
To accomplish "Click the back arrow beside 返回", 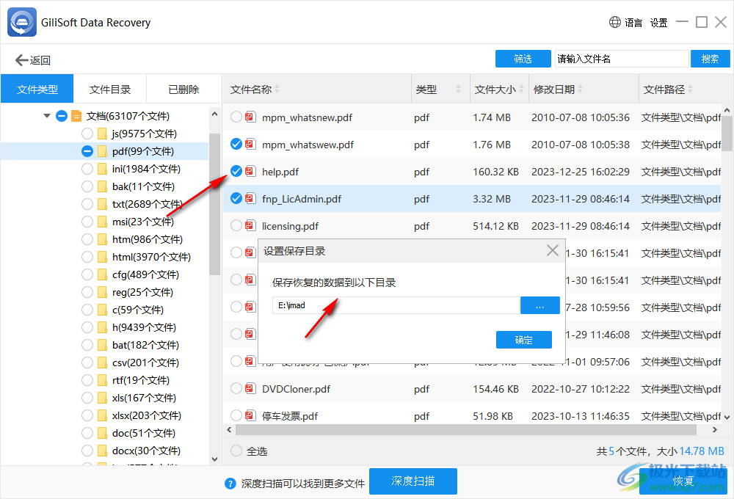I will point(20,59).
